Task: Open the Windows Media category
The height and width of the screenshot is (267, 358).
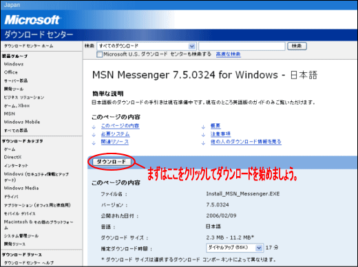Action: (21, 188)
